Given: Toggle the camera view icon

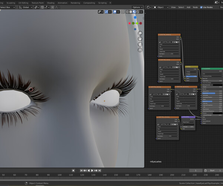Looking at the screenshot, I should (140, 44).
